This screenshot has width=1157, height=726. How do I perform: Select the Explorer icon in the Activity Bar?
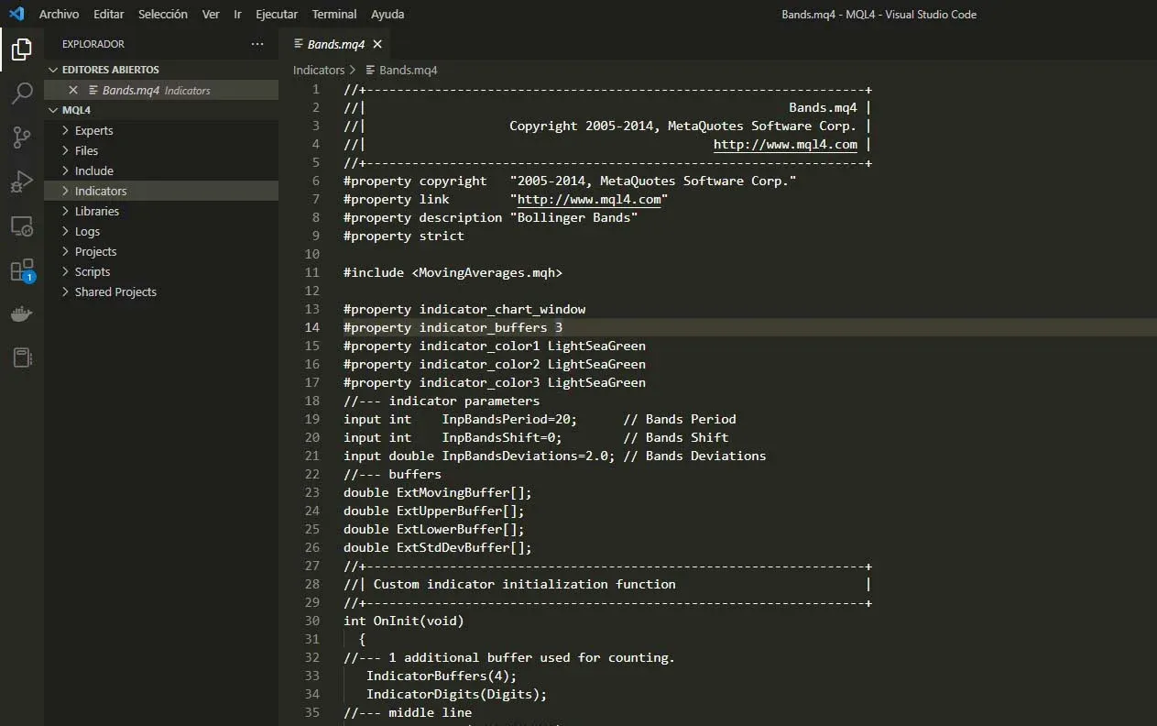22,49
